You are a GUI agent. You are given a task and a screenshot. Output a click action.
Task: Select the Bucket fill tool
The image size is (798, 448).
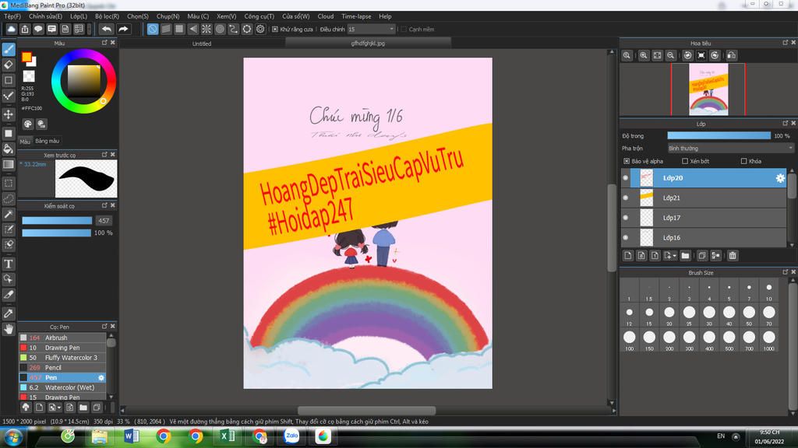coord(9,149)
